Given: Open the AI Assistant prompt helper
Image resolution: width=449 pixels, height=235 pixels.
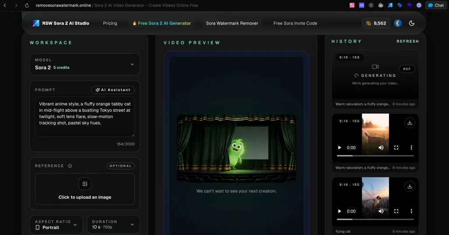Looking at the screenshot, I should point(113,90).
